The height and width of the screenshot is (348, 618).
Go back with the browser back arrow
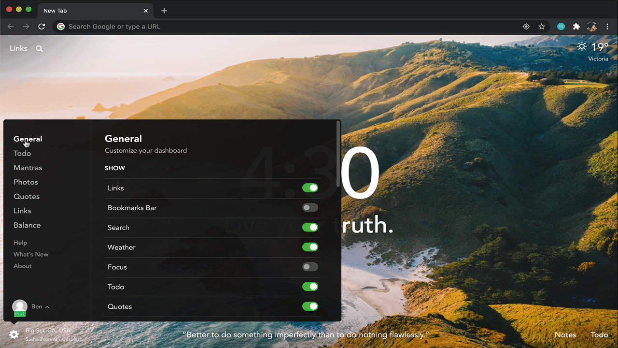pyautogui.click(x=11, y=27)
